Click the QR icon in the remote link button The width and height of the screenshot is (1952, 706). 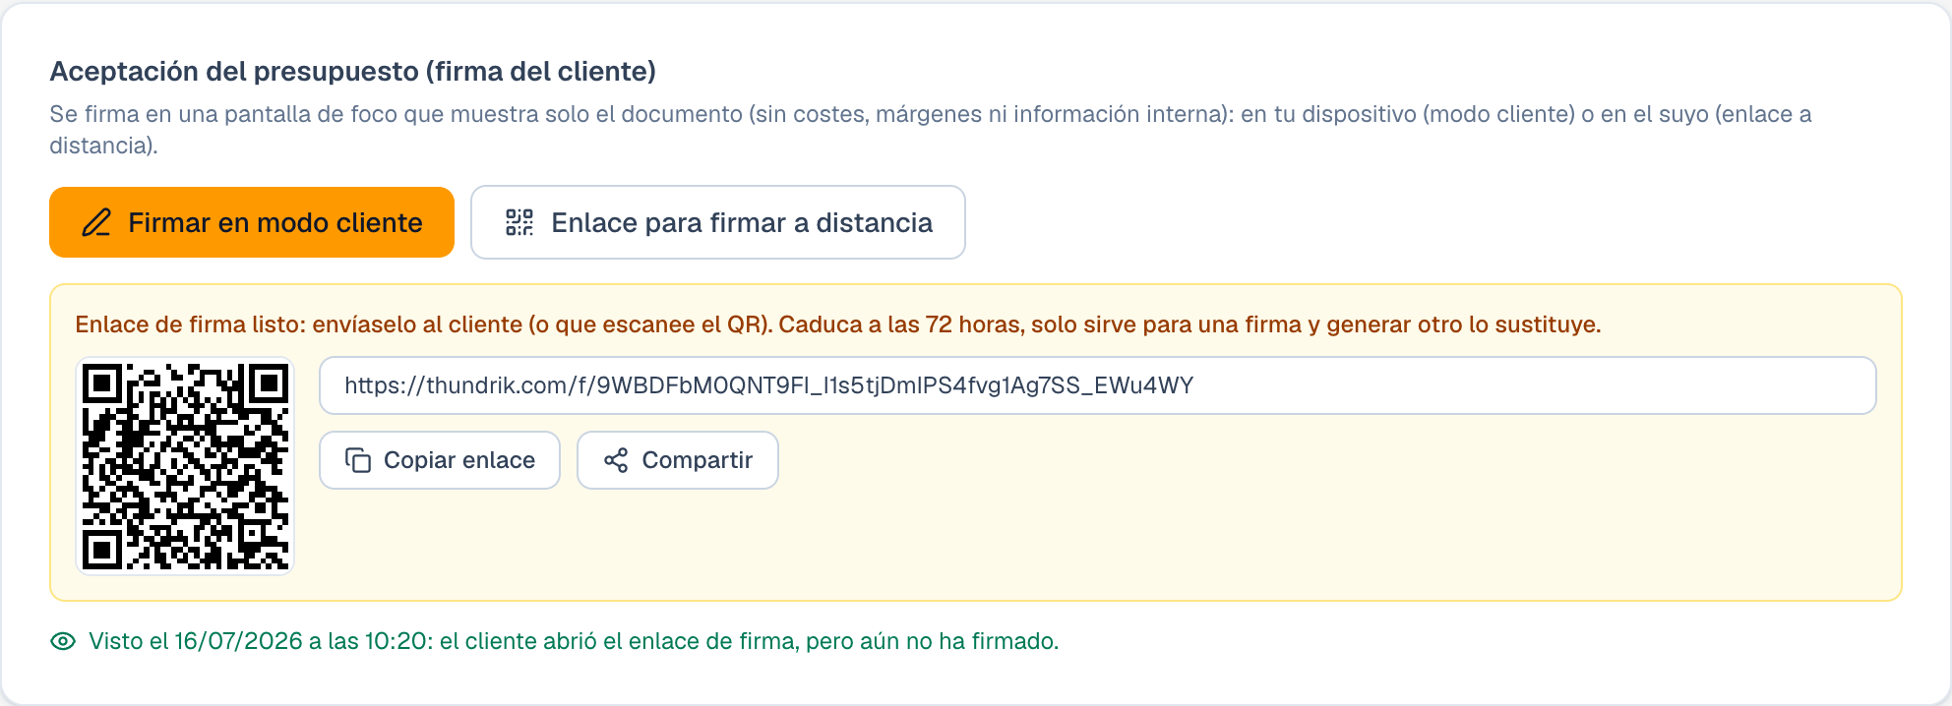click(519, 222)
